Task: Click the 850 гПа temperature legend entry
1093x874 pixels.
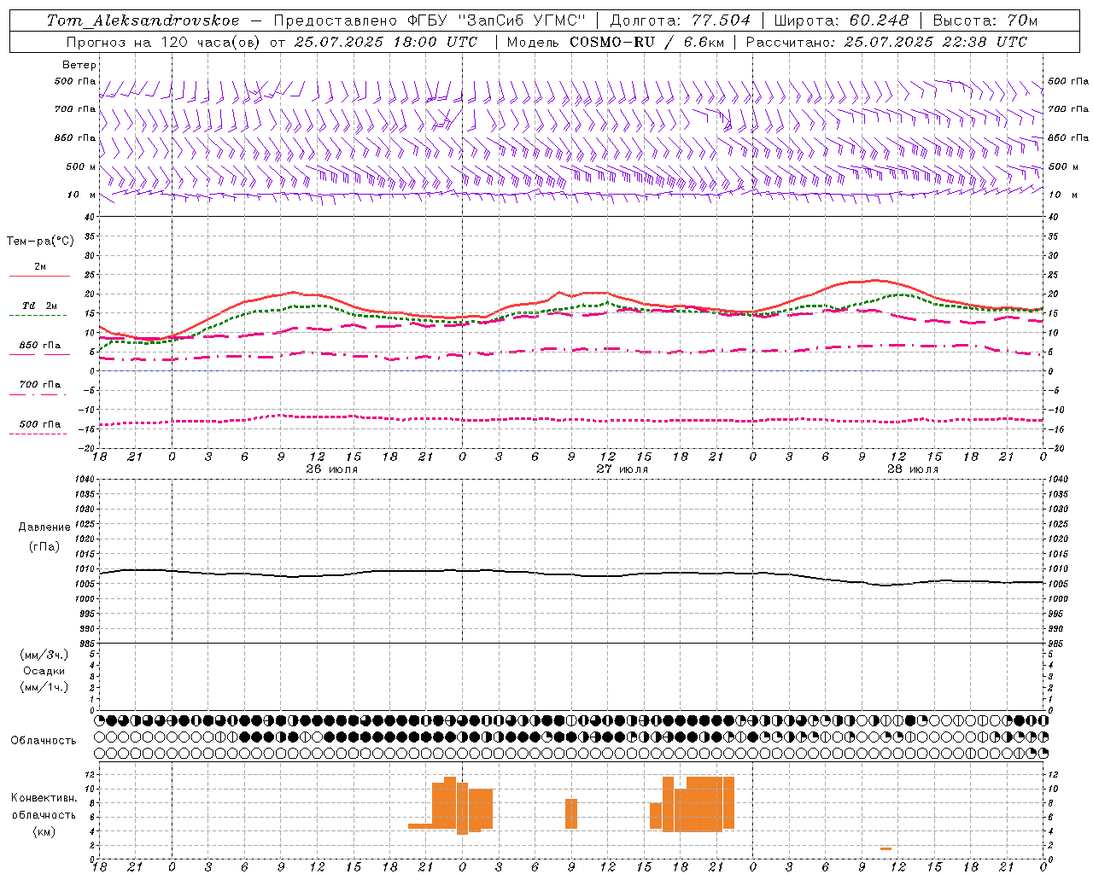Action: (40, 346)
